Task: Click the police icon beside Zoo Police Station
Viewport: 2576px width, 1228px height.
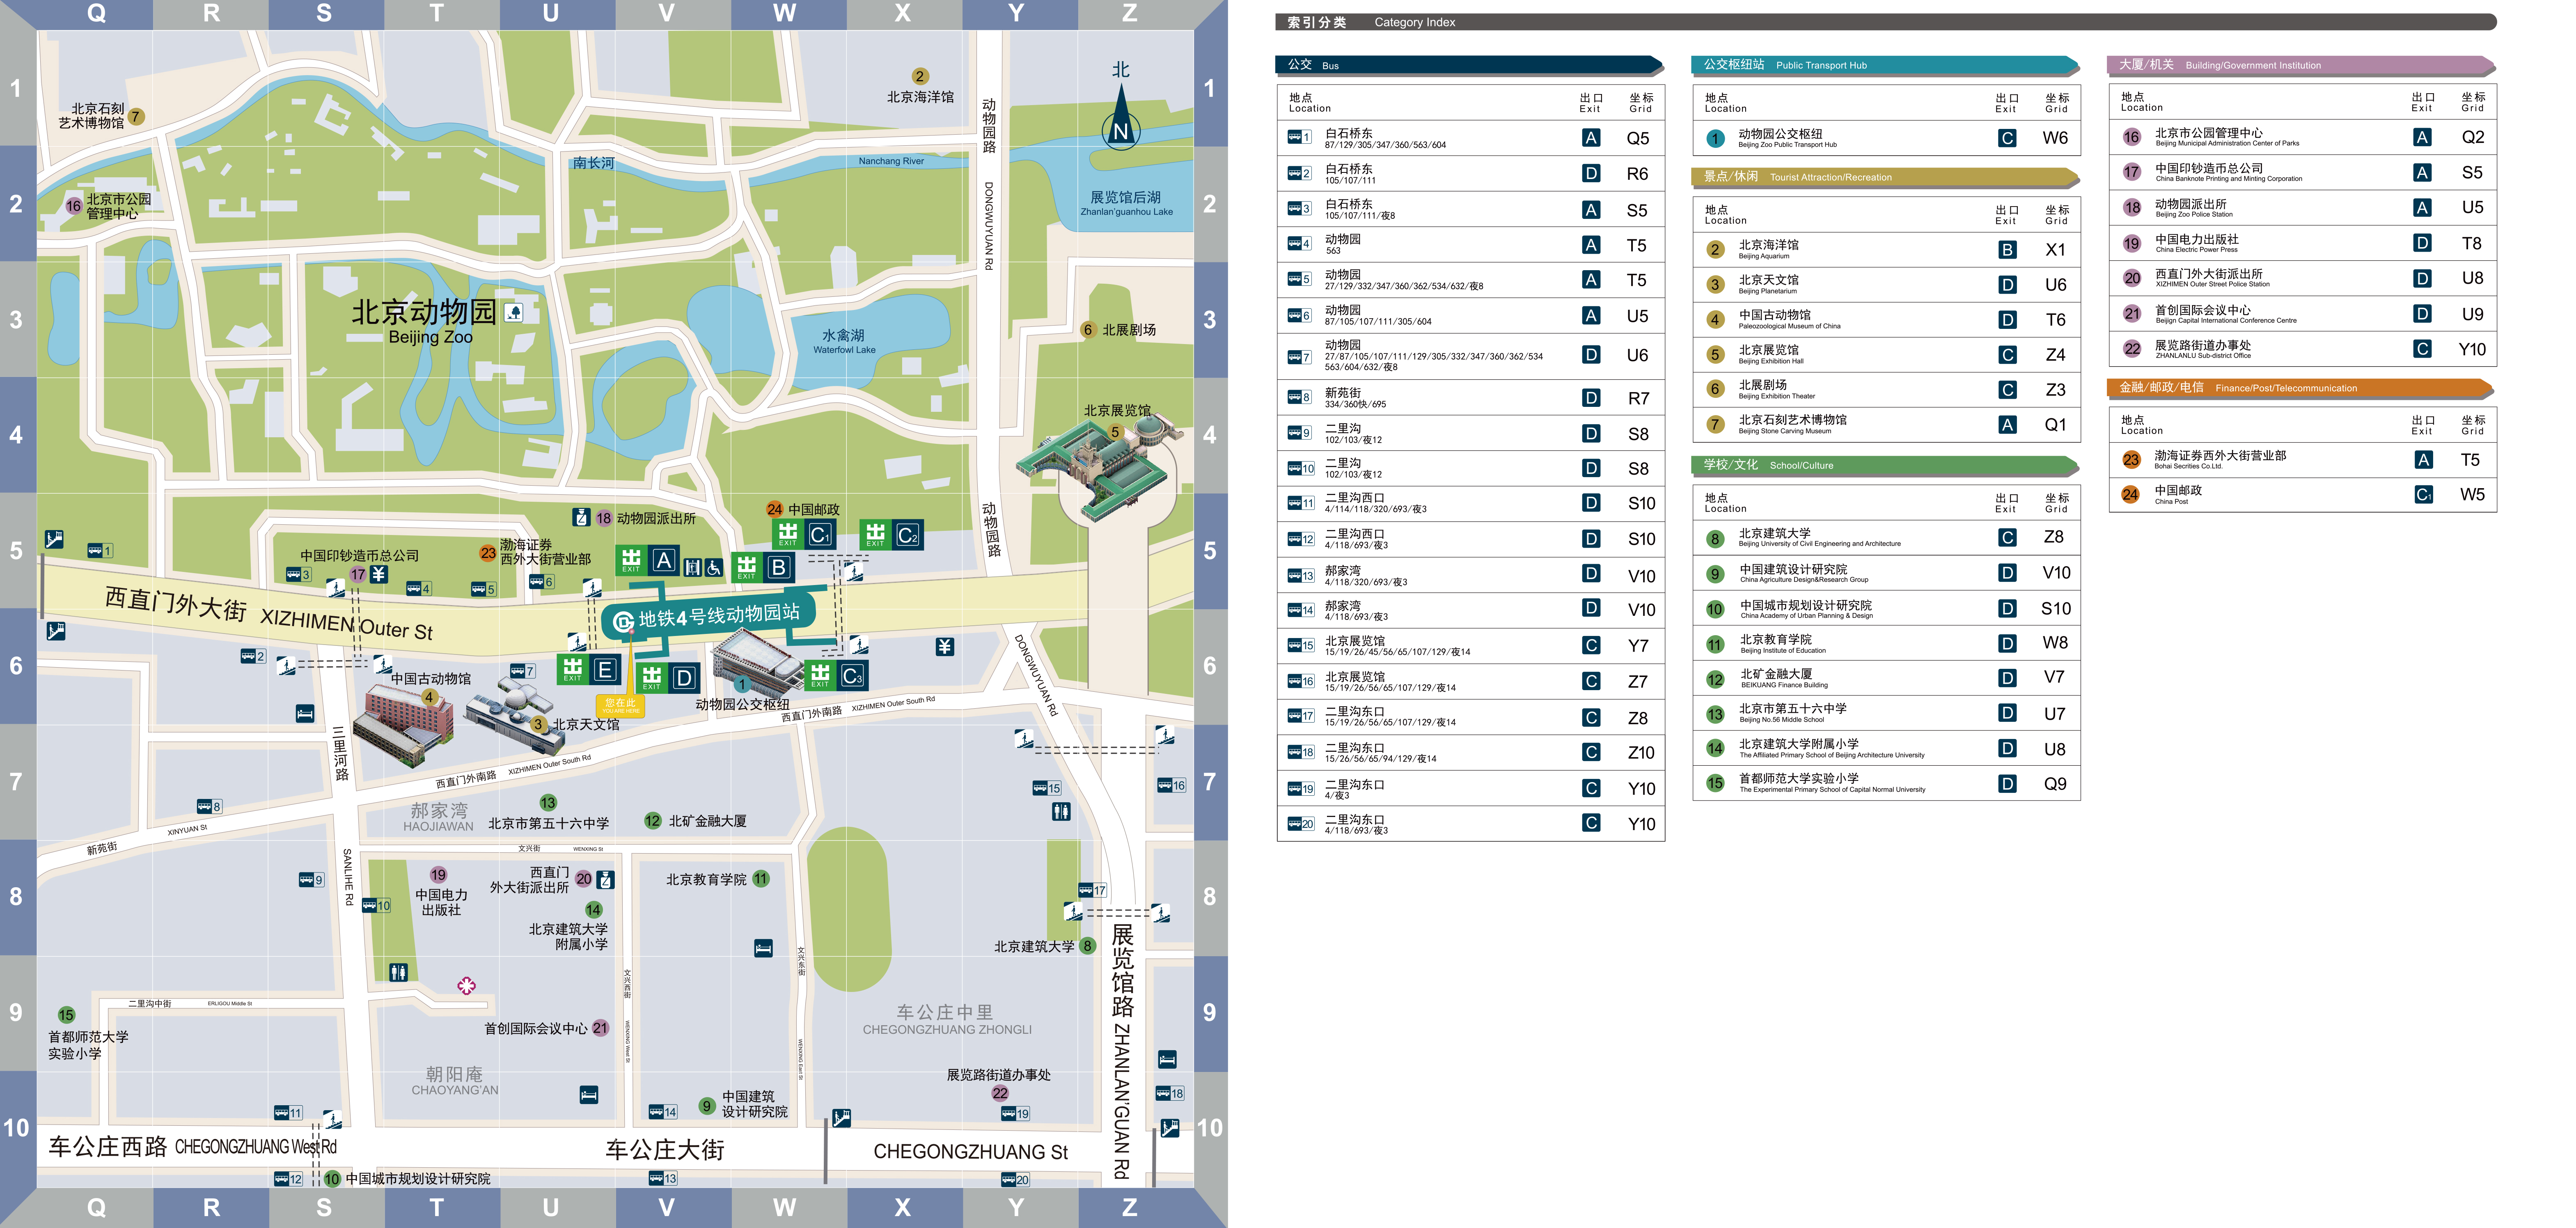Action: pos(581,517)
